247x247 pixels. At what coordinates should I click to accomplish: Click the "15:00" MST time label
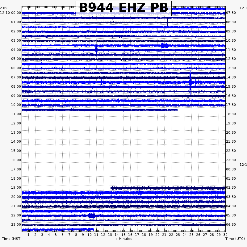tap(16, 151)
